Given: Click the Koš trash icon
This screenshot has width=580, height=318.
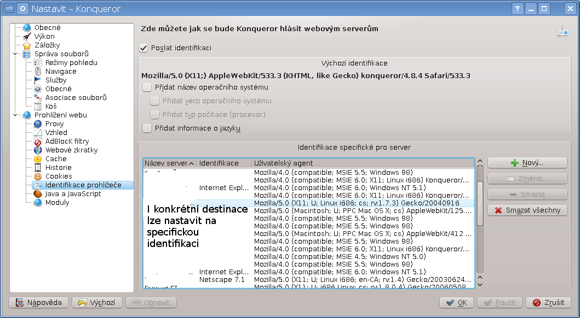Looking at the screenshot, I should click(x=38, y=107).
